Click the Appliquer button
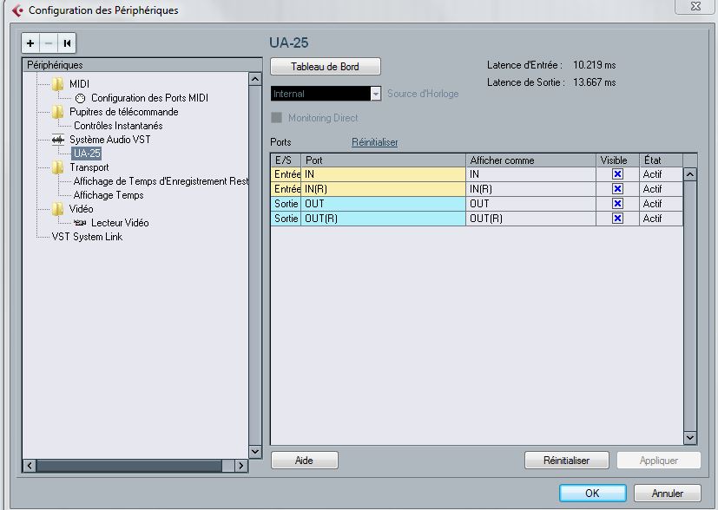The height and width of the screenshot is (510, 718). (x=658, y=461)
